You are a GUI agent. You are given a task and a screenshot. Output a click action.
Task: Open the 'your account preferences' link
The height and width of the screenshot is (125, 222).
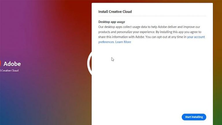coord(196,37)
